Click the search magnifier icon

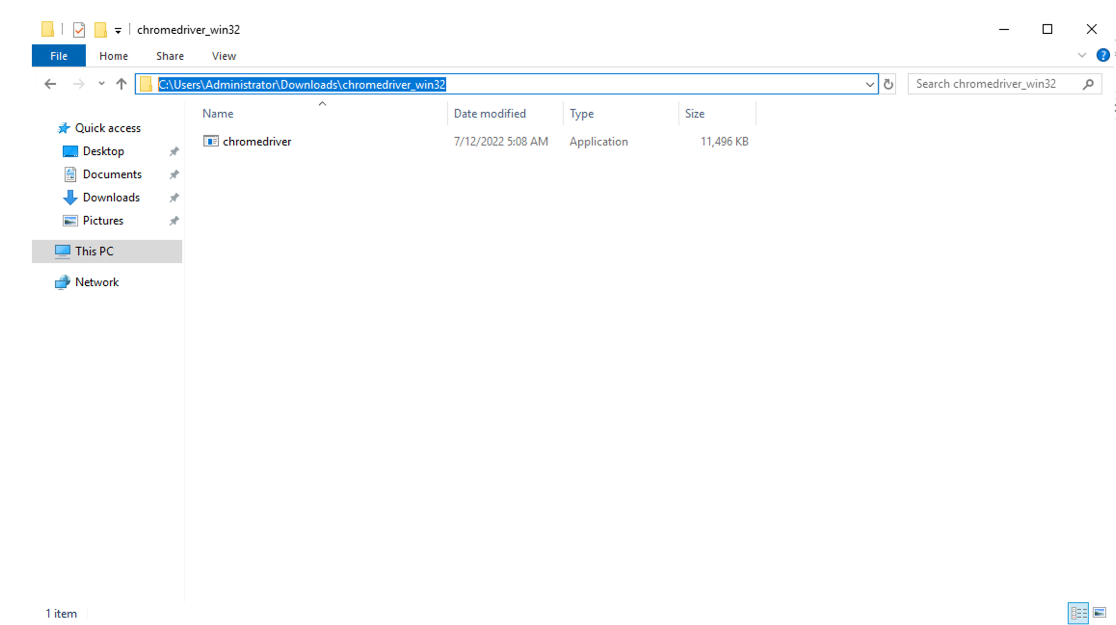click(x=1088, y=84)
